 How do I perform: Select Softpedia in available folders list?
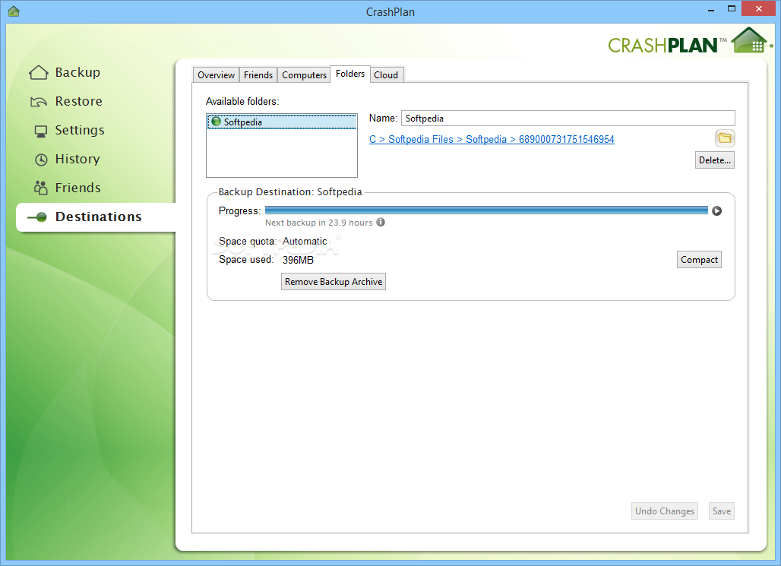[282, 122]
